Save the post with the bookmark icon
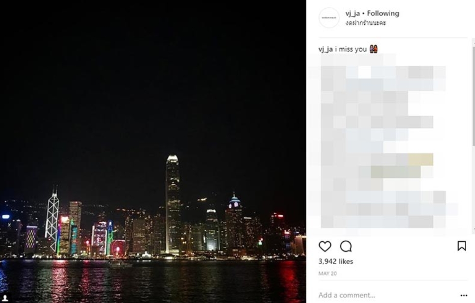Image resolution: width=475 pixels, height=303 pixels. coord(462,246)
